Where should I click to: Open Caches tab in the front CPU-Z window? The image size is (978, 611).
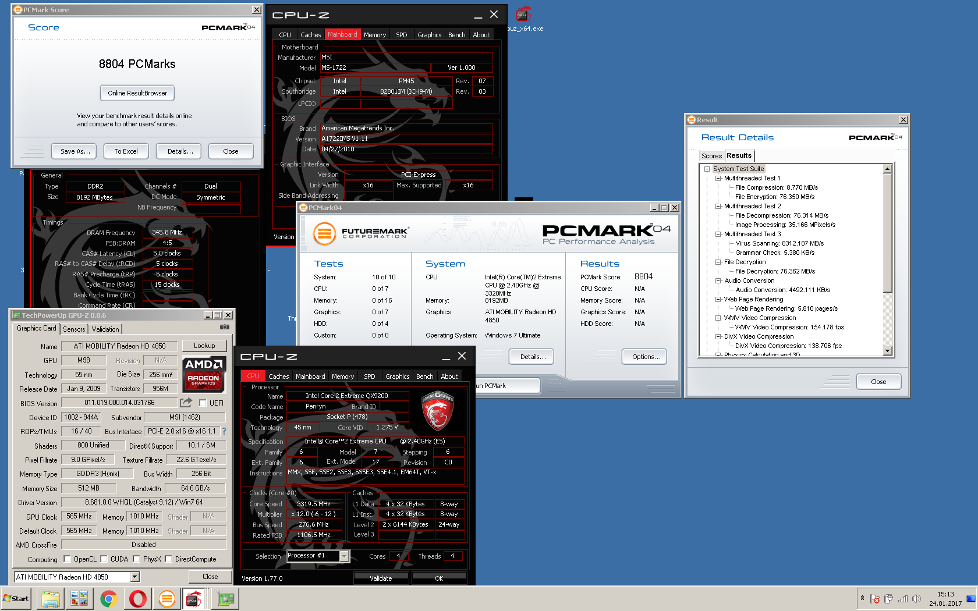point(279,376)
